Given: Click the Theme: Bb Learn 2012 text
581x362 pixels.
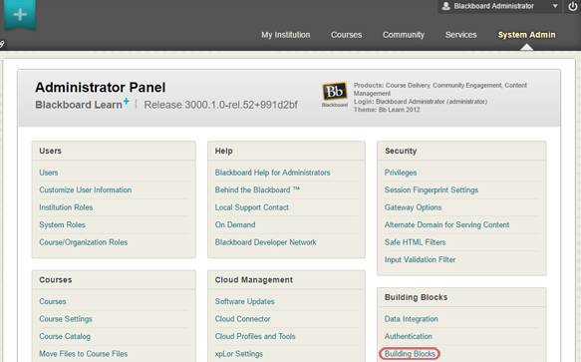Looking at the screenshot, I should tap(387, 110).
